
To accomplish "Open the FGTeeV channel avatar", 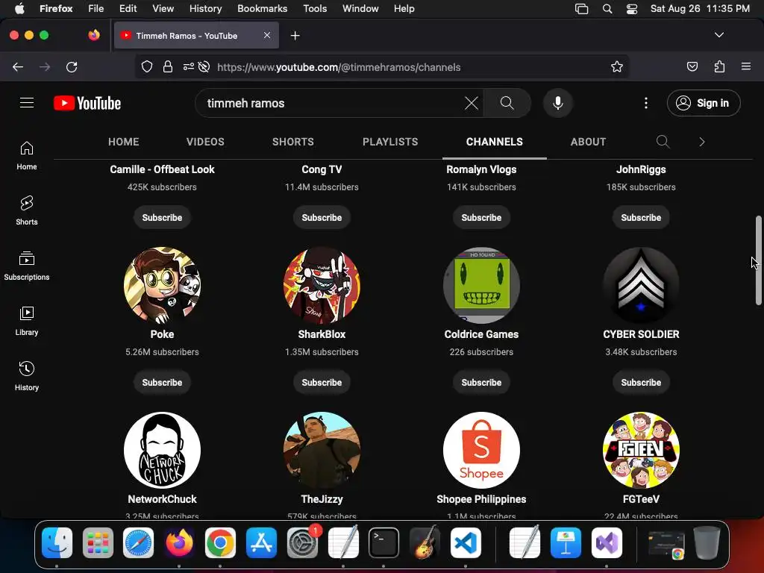I will pos(641,450).
